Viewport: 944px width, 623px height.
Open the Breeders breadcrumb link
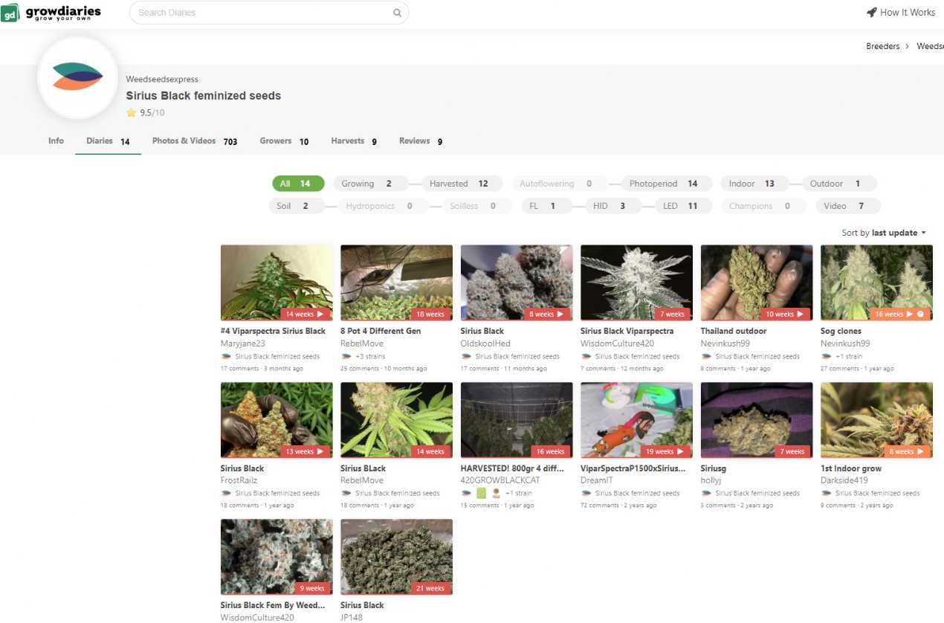coord(882,46)
